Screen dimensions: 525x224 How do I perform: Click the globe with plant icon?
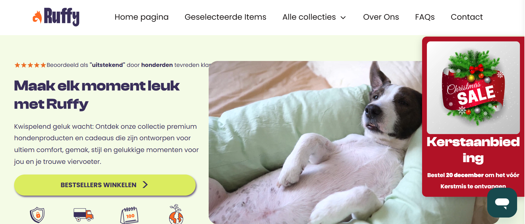click(x=176, y=214)
